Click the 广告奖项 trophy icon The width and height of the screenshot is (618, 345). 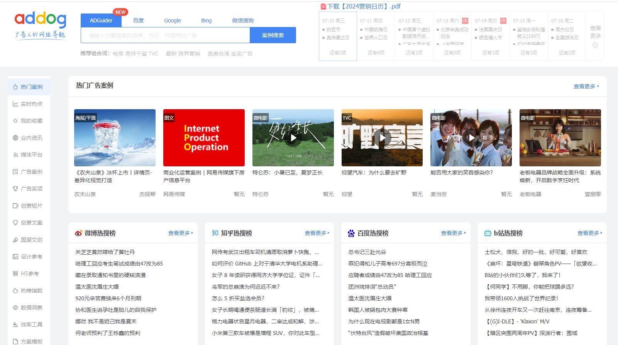[15, 189]
